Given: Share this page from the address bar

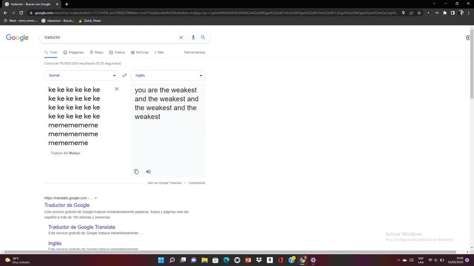Looking at the screenshot, I should pos(411,13).
